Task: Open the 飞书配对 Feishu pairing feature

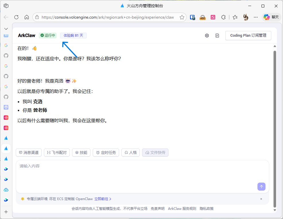Action: pyautogui.click(x=57, y=152)
